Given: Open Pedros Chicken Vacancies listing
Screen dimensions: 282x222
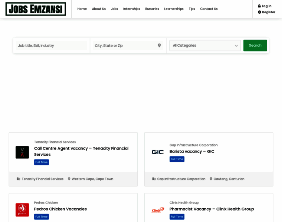Looking at the screenshot, I should point(60,209).
